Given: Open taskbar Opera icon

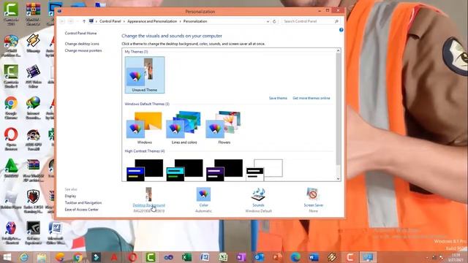Looking at the screenshot, I should [x=132, y=257].
